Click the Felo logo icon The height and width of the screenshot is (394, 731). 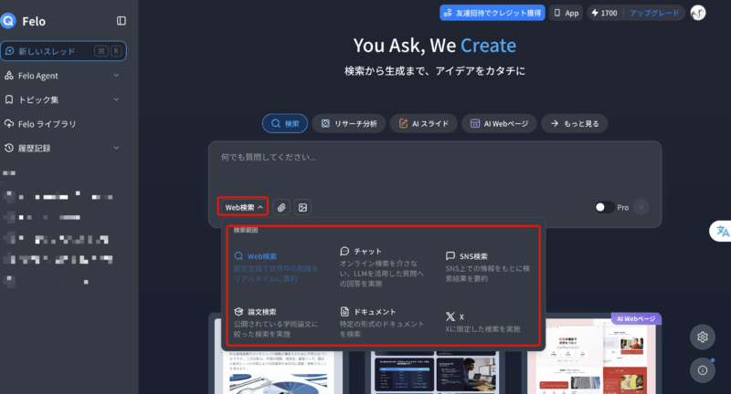(8, 21)
